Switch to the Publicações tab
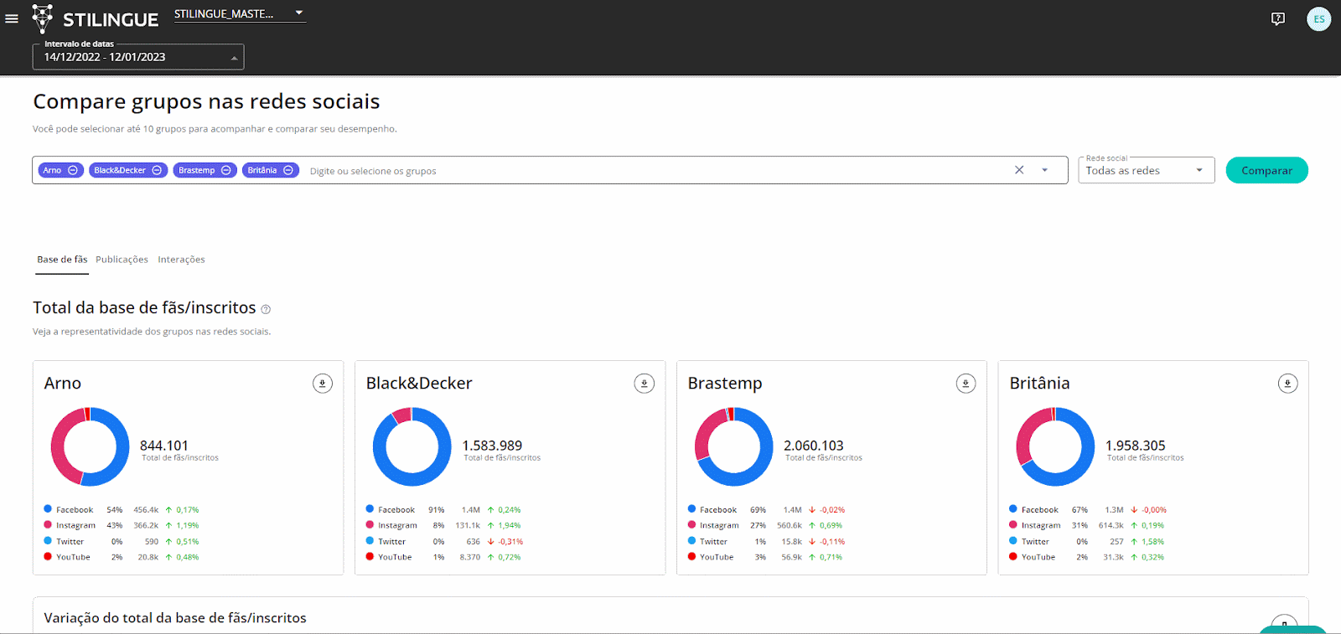This screenshot has height=634, width=1341. (x=122, y=260)
